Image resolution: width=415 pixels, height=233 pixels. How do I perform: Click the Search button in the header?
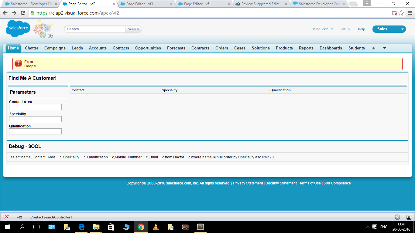pyautogui.click(x=133, y=29)
